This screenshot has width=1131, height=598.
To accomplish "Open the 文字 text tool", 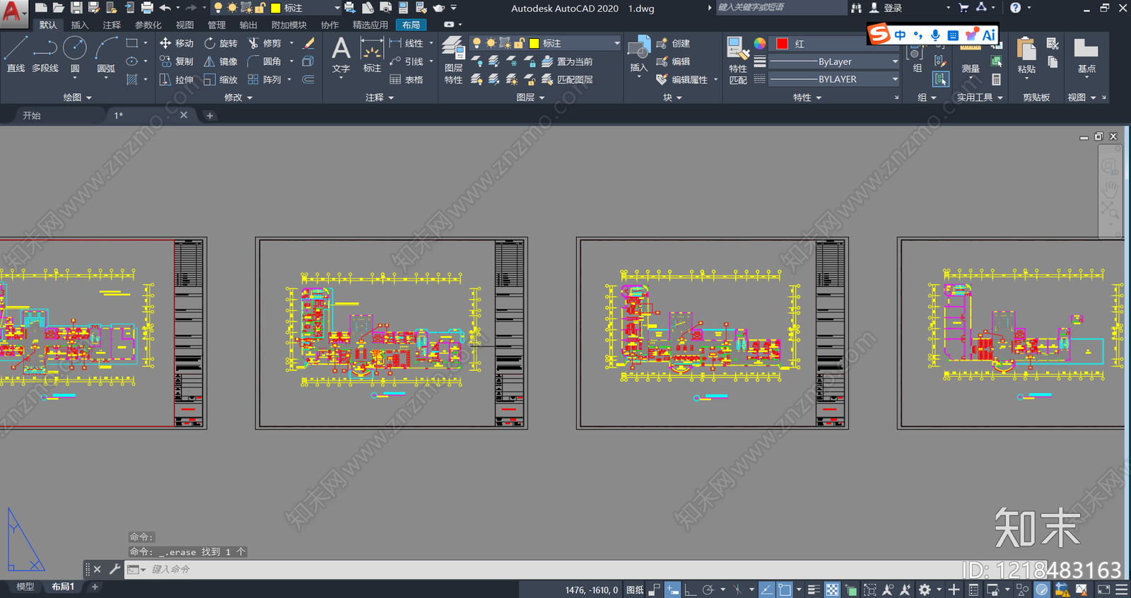I will click(x=341, y=56).
